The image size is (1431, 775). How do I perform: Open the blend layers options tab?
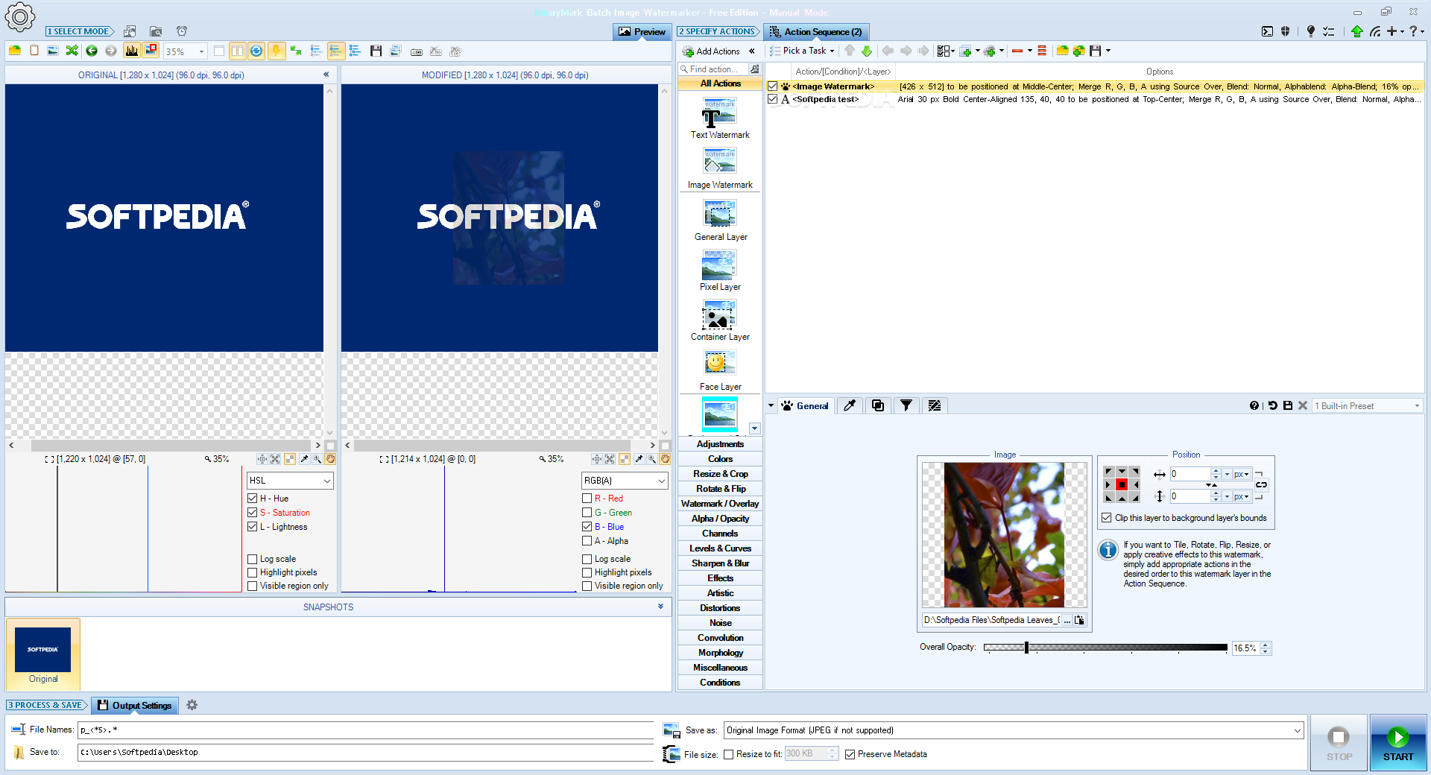tap(878, 405)
